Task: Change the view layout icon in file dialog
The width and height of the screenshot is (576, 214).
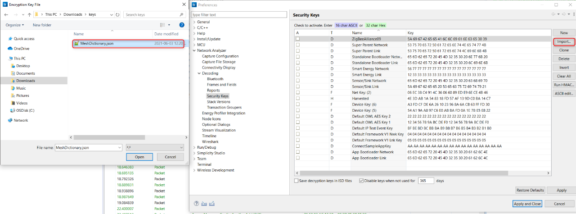Action: [x=162, y=25]
